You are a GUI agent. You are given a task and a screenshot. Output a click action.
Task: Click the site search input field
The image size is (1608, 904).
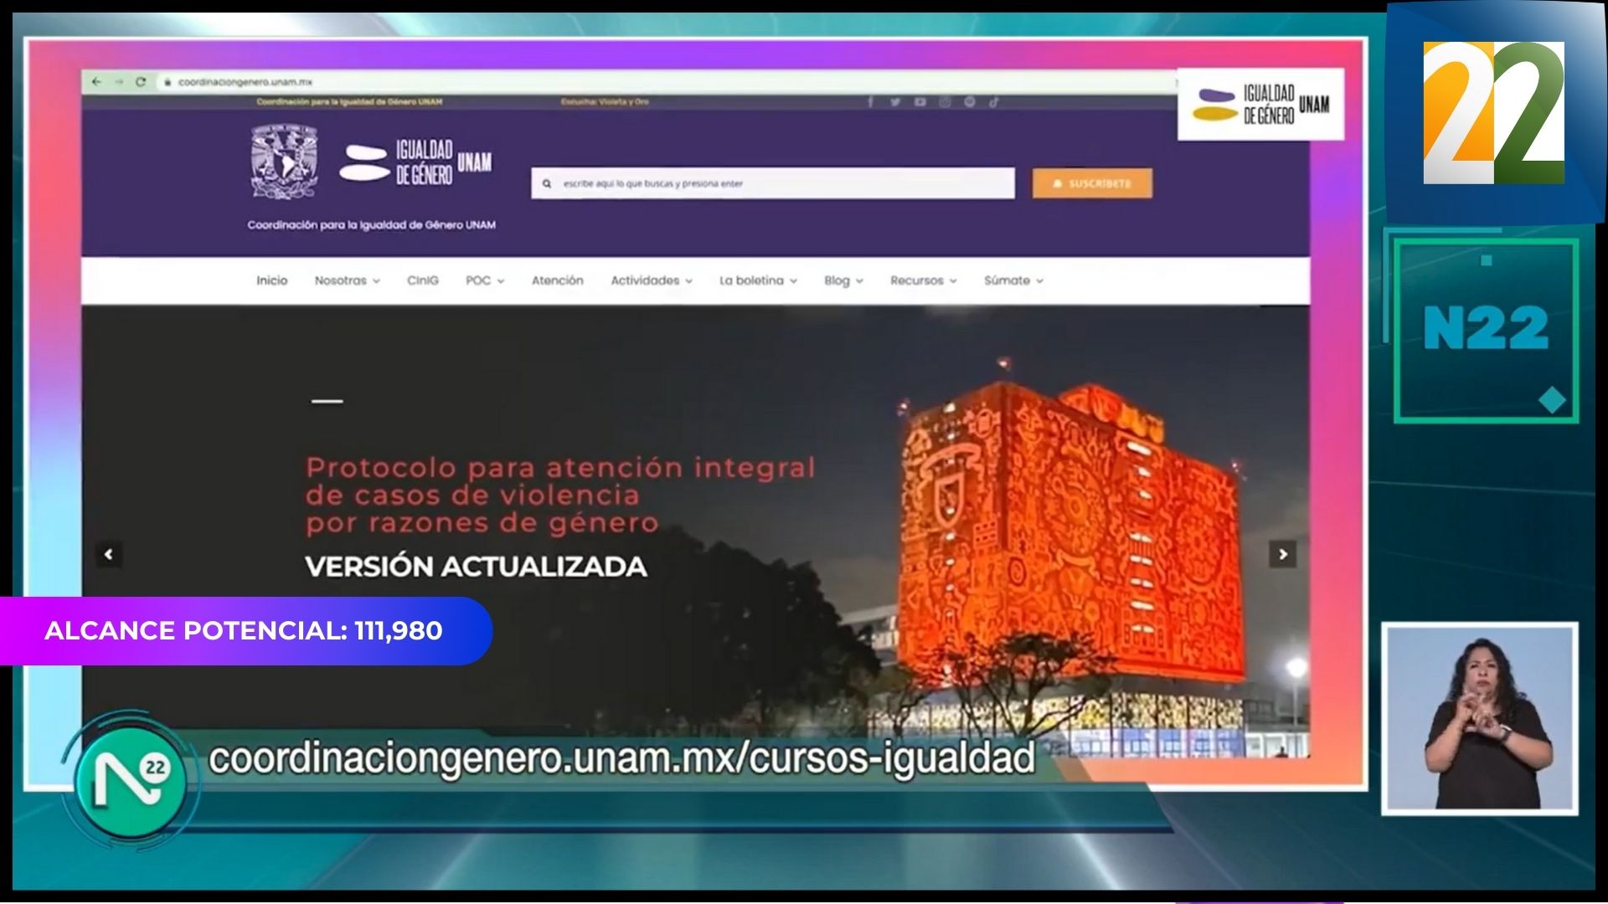pyautogui.click(x=779, y=183)
